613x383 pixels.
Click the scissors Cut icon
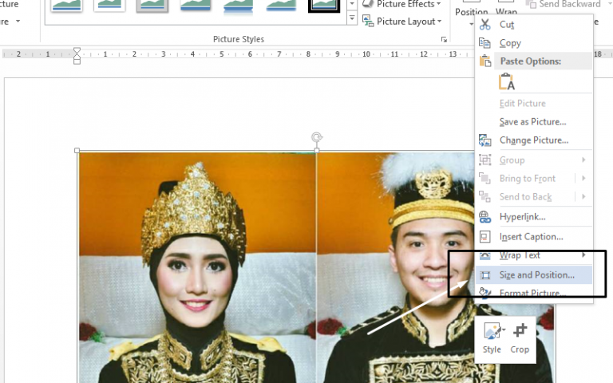tap(484, 24)
